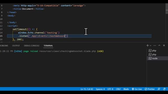Viewport: 168px width, 94px height.
Task: Open notifications bell icon
Action: point(164,89)
